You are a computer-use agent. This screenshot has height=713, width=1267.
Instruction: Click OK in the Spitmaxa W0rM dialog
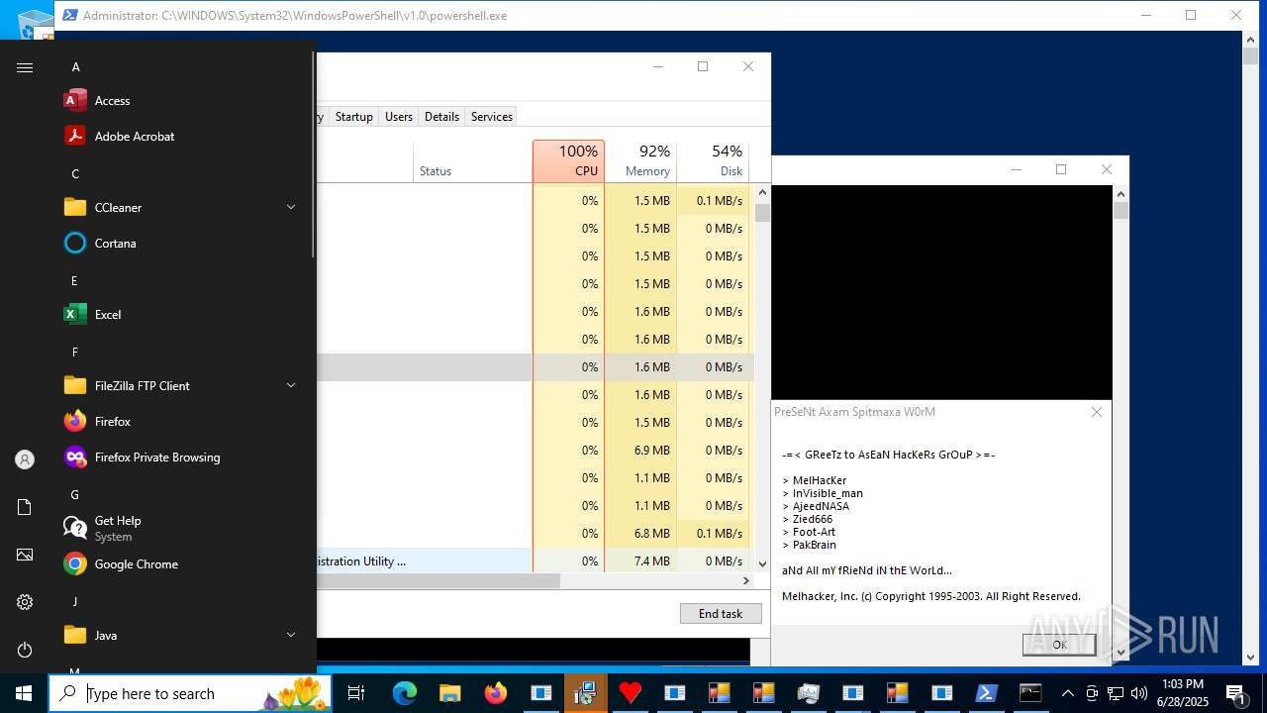coord(1059,645)
